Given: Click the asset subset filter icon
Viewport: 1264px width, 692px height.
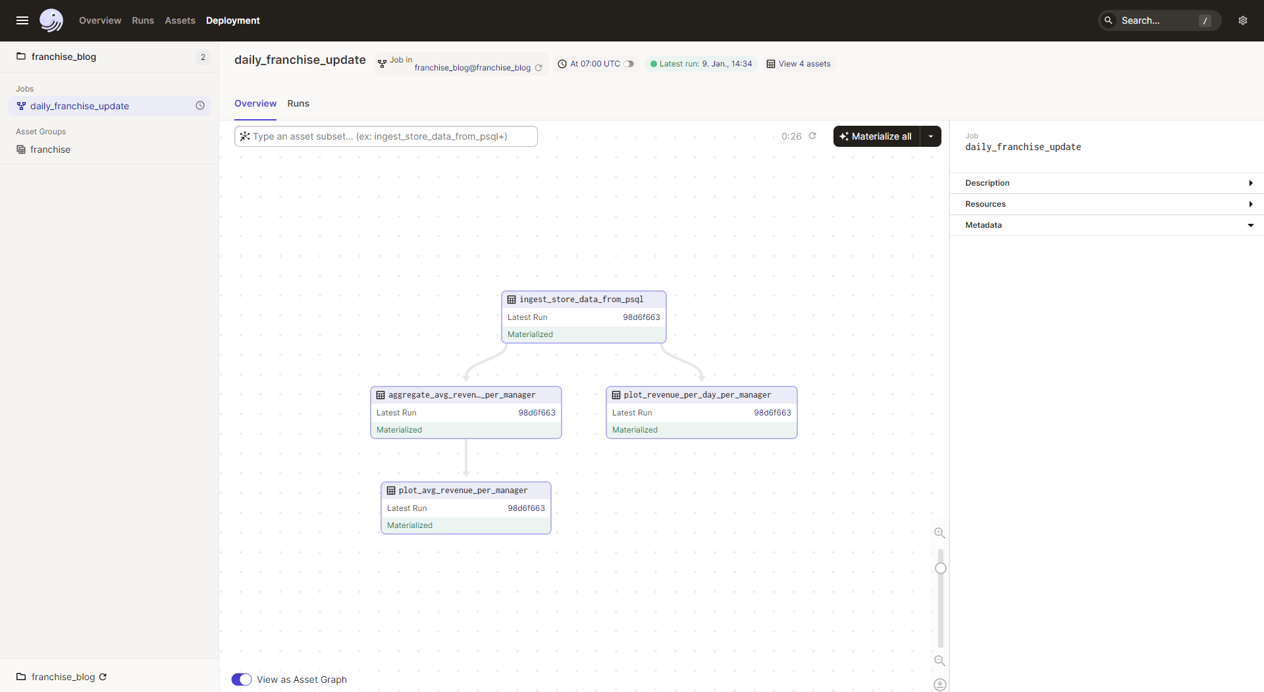Looking at the screenshot, I should (245, 136).
